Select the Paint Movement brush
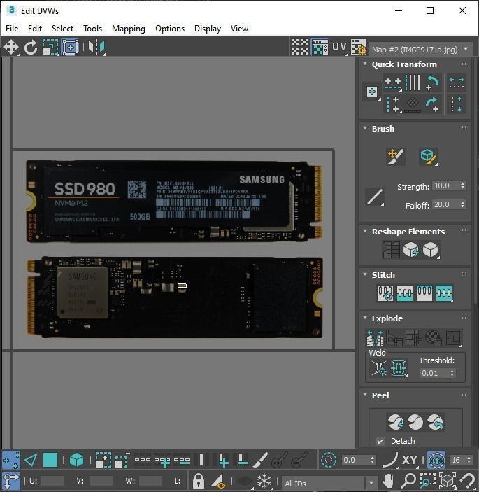The width and height of the screenshot is (479, 492). point(396,156)
